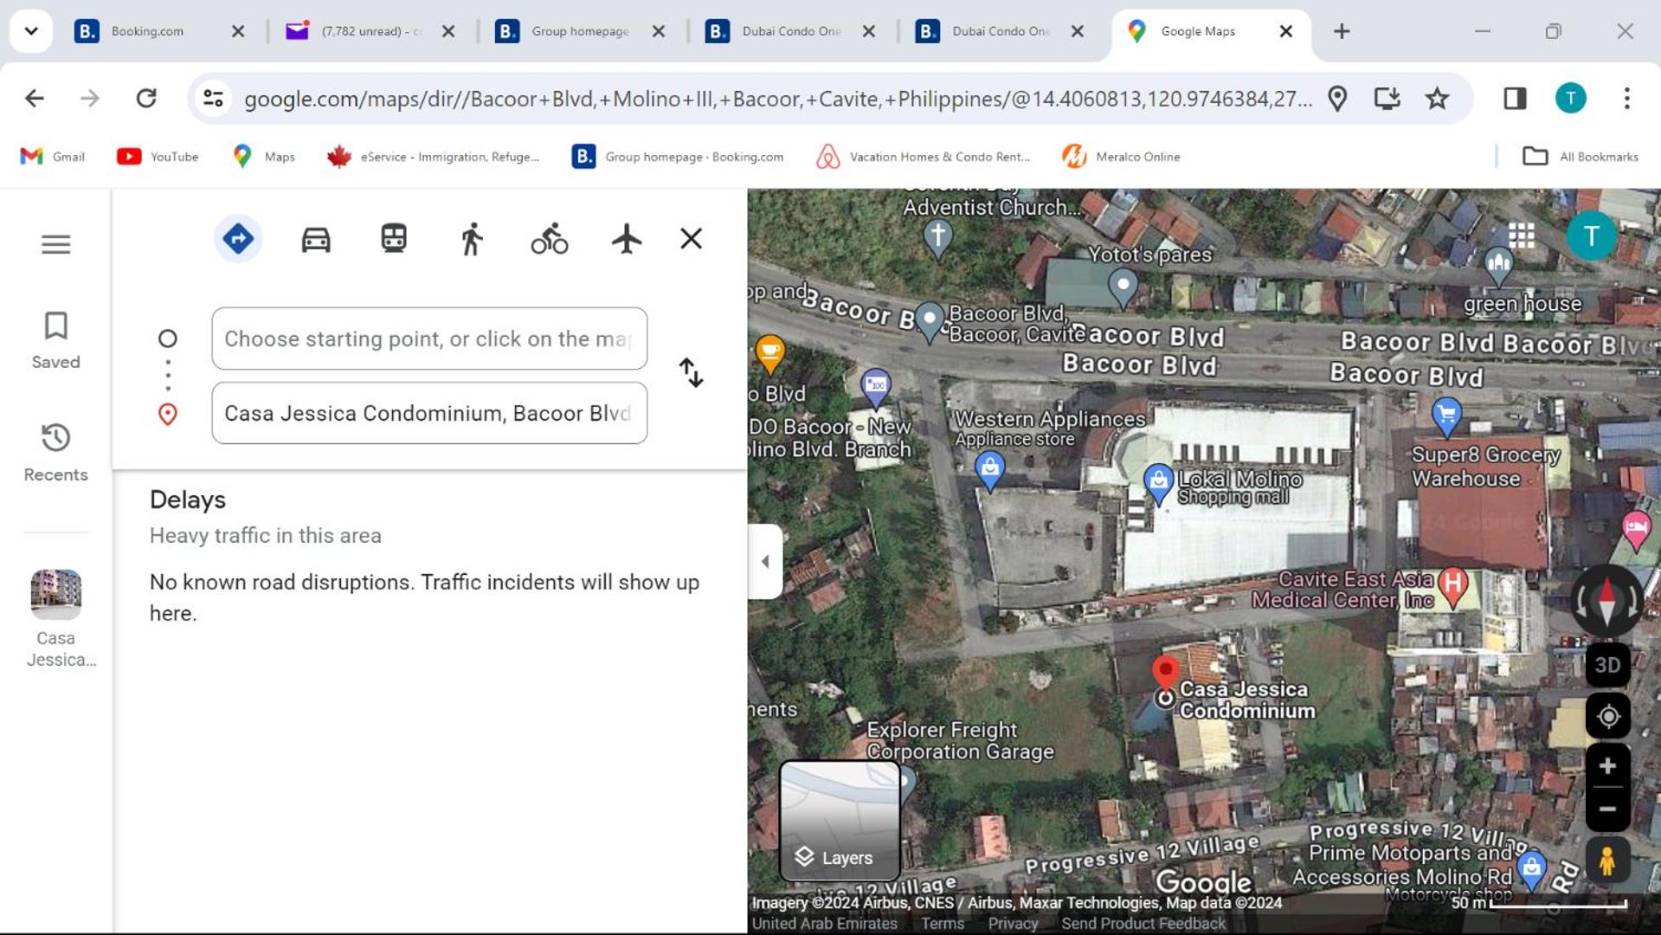Reload the current page

[146, 99]
